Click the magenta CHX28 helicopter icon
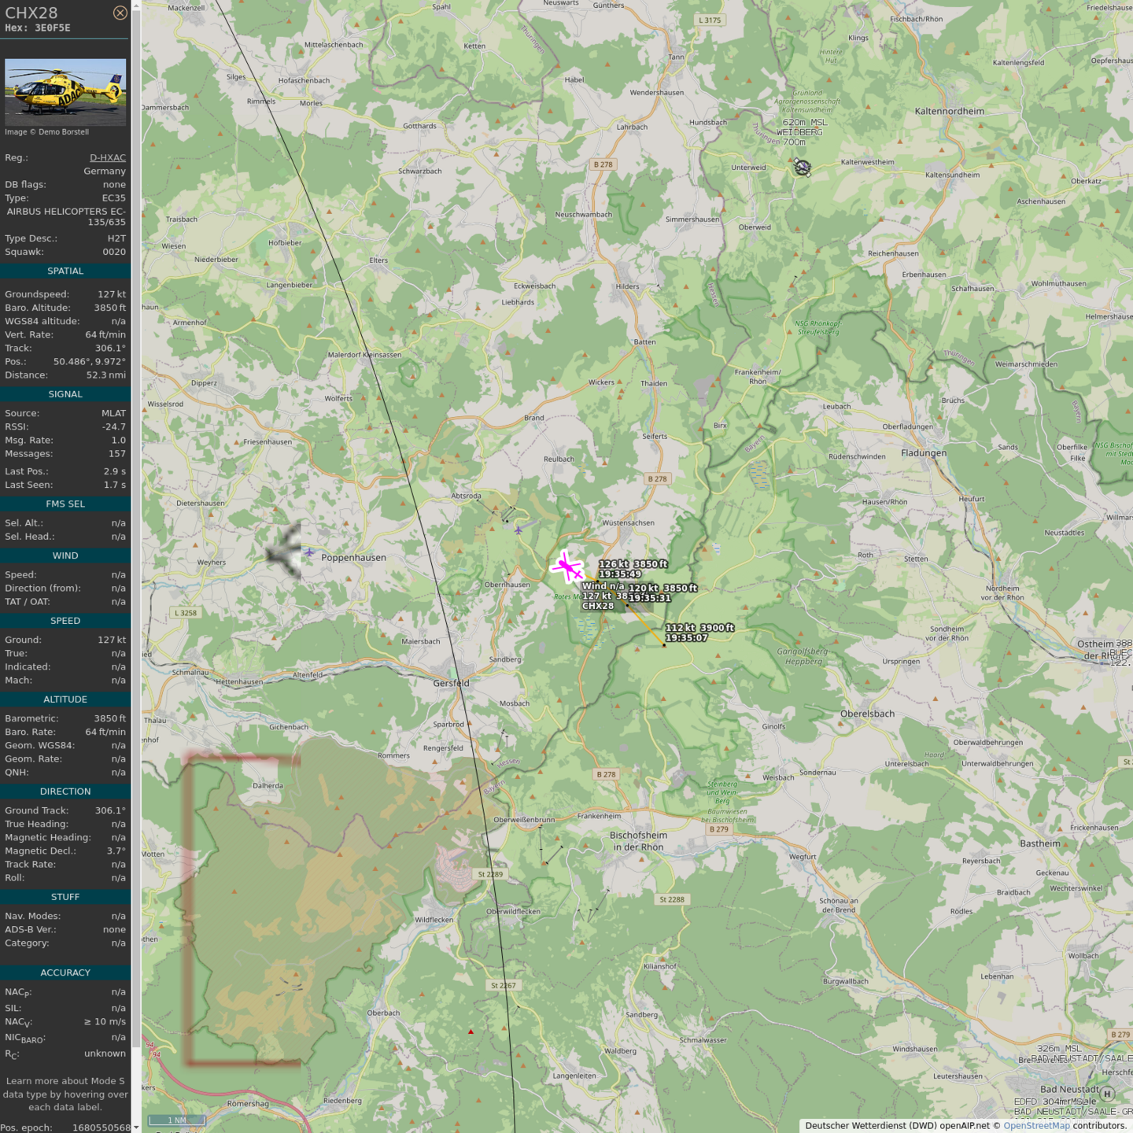Image resolution: width=1133 pixels, height=1133 pixels. pyautogui.click(x=566, y=566)
